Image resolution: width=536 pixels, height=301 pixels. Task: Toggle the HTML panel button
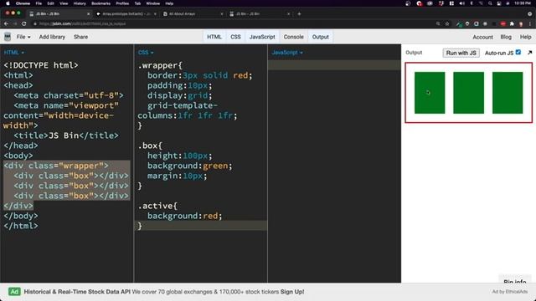pyautogui.click(x=214, y=37)
